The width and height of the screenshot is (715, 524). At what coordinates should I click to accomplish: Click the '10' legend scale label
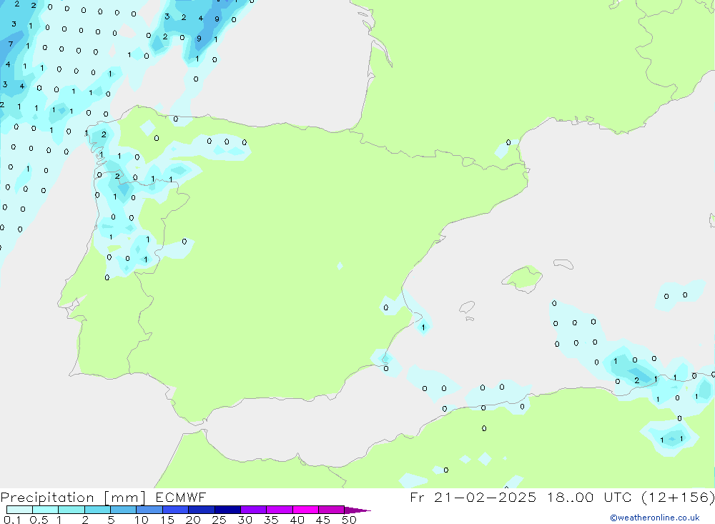[x=142, y=520]
